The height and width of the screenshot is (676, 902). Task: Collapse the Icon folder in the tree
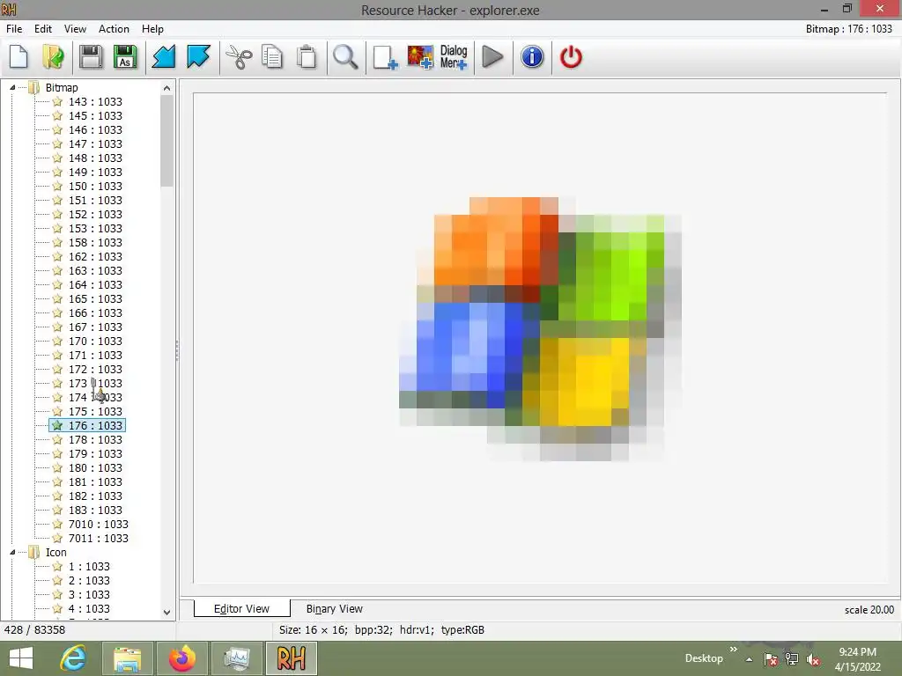[12, 553]
